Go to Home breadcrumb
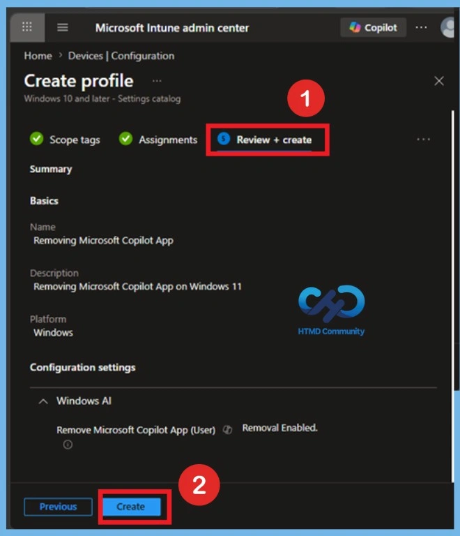This screenshot has width=460, height=536. tap(38, 56)
